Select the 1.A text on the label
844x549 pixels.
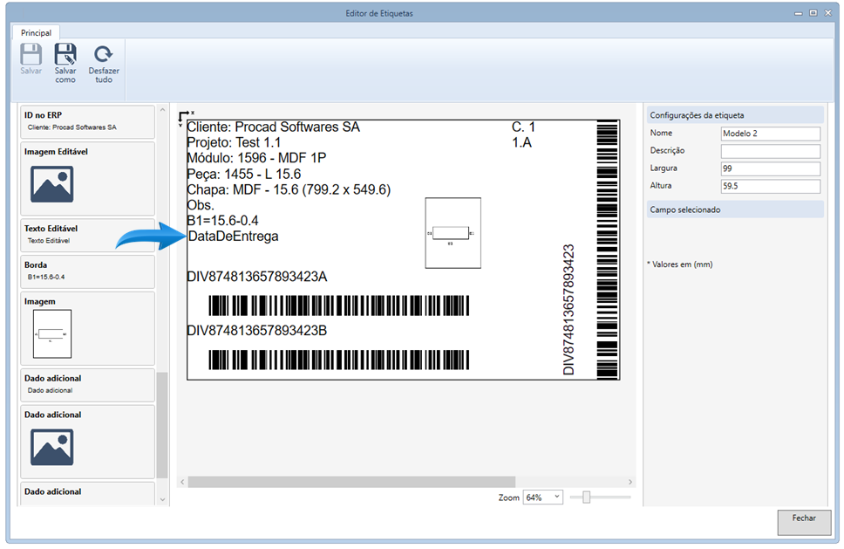[521, 143]
